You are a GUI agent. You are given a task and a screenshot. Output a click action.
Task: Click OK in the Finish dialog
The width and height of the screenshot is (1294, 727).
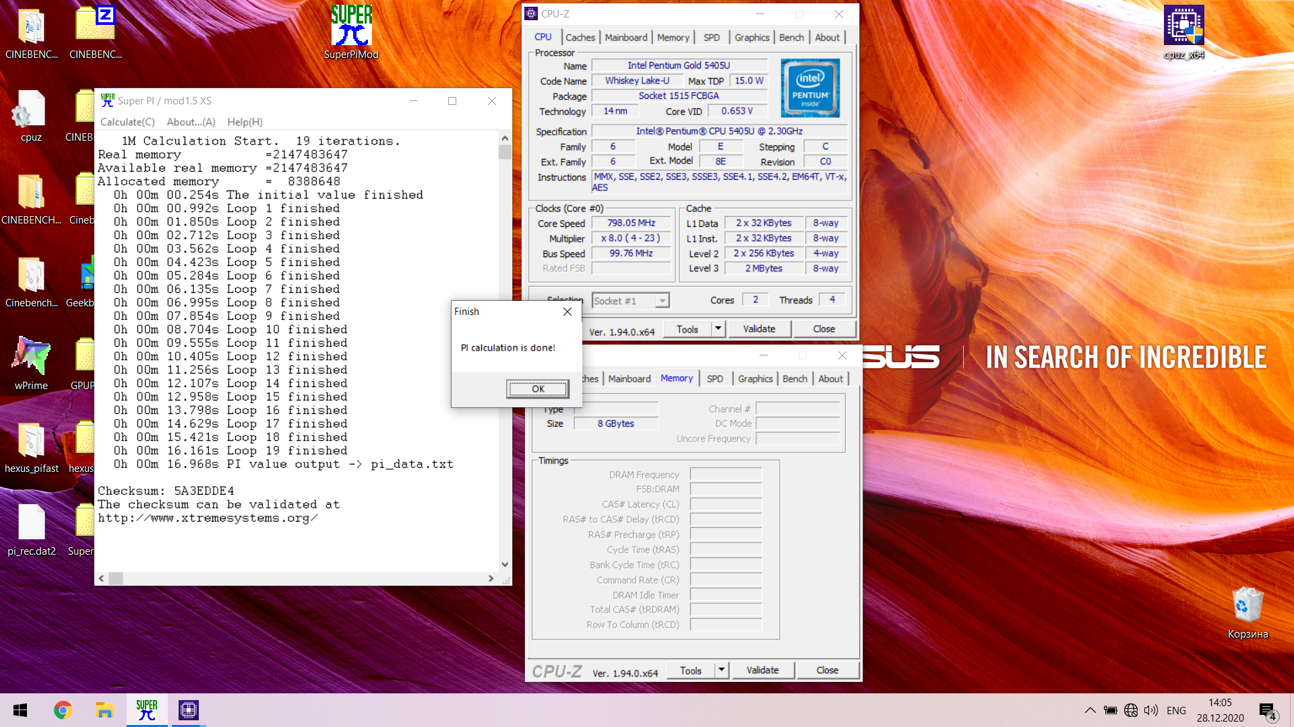coord(538,389)
